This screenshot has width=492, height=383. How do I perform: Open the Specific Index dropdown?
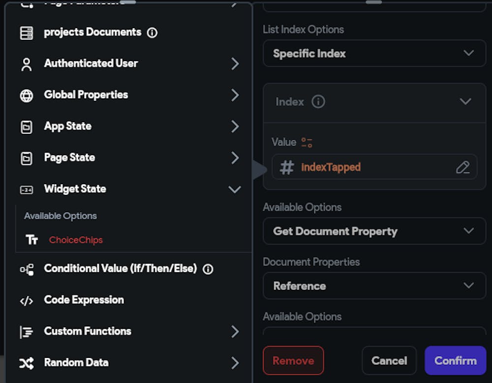(x=374, y=53)
